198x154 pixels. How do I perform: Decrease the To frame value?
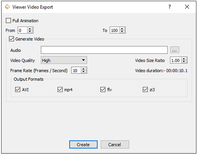point(122,32)
